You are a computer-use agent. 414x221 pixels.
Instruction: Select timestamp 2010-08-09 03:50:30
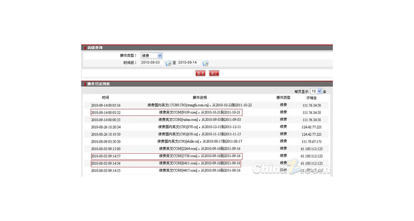tap(106, 141)
